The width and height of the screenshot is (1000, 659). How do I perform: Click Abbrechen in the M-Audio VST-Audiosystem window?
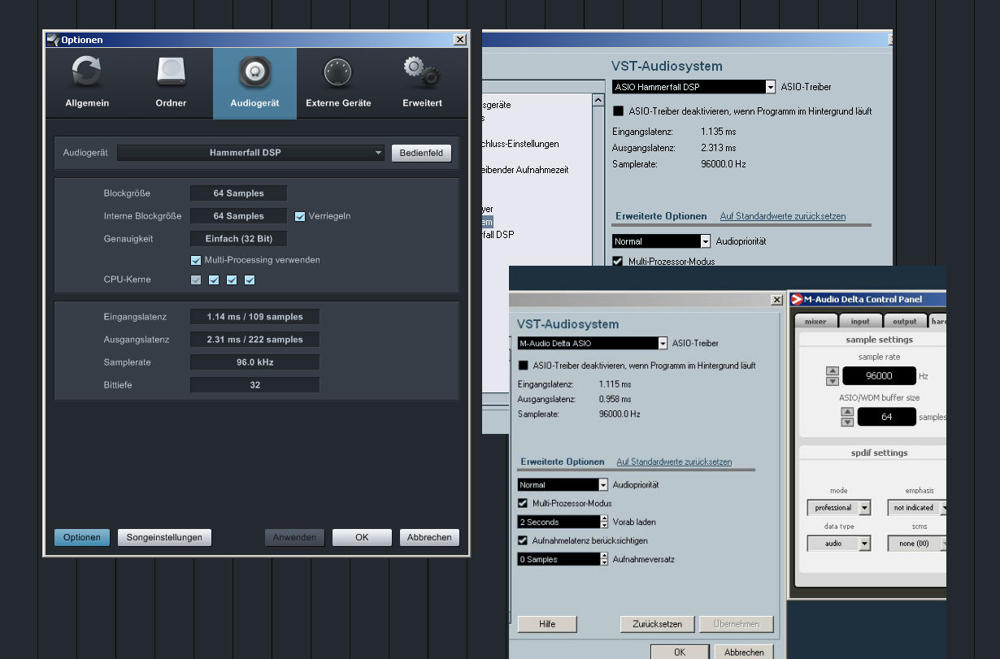coord(744,652)
